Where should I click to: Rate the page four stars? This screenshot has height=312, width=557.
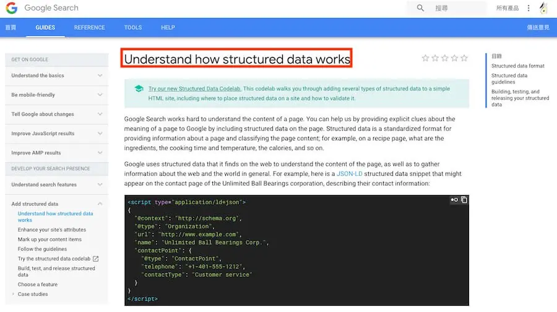[x=454, y=58]
